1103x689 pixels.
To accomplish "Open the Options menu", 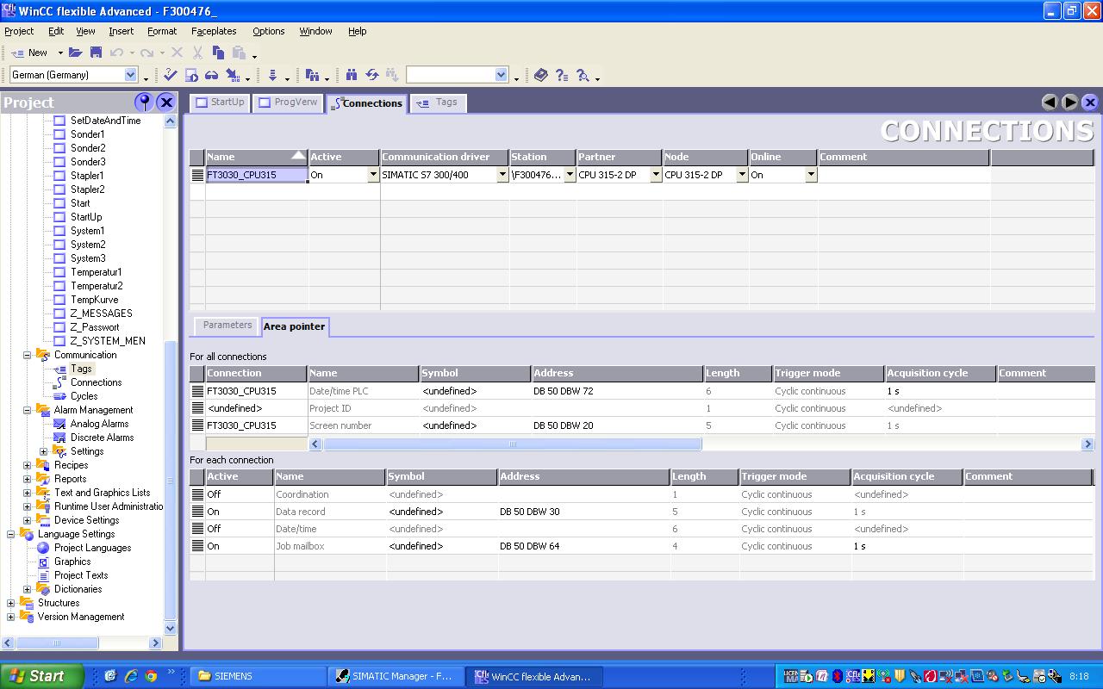I will 268,31.
